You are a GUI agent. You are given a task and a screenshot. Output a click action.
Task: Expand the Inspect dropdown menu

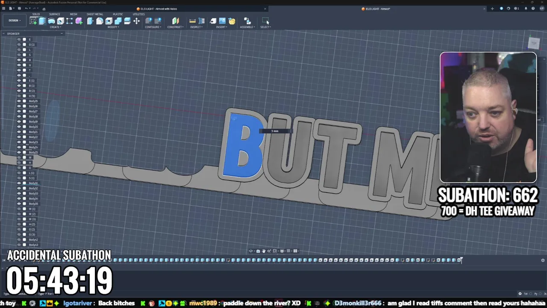pyautogui.click(x=196, y=27)
